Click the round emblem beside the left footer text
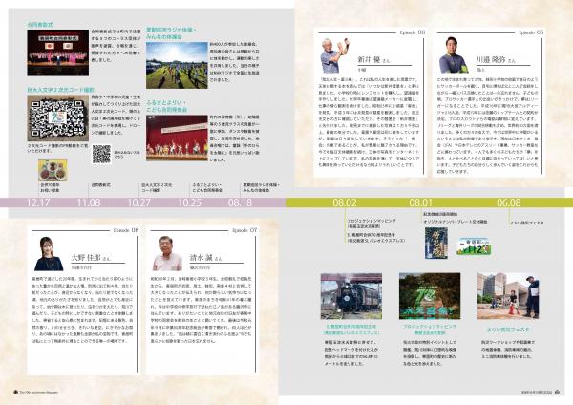The image size is (573, 405). (15, 393)
